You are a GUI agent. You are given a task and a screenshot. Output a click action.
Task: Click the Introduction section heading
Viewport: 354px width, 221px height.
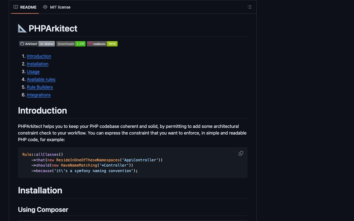pos(42,110)
